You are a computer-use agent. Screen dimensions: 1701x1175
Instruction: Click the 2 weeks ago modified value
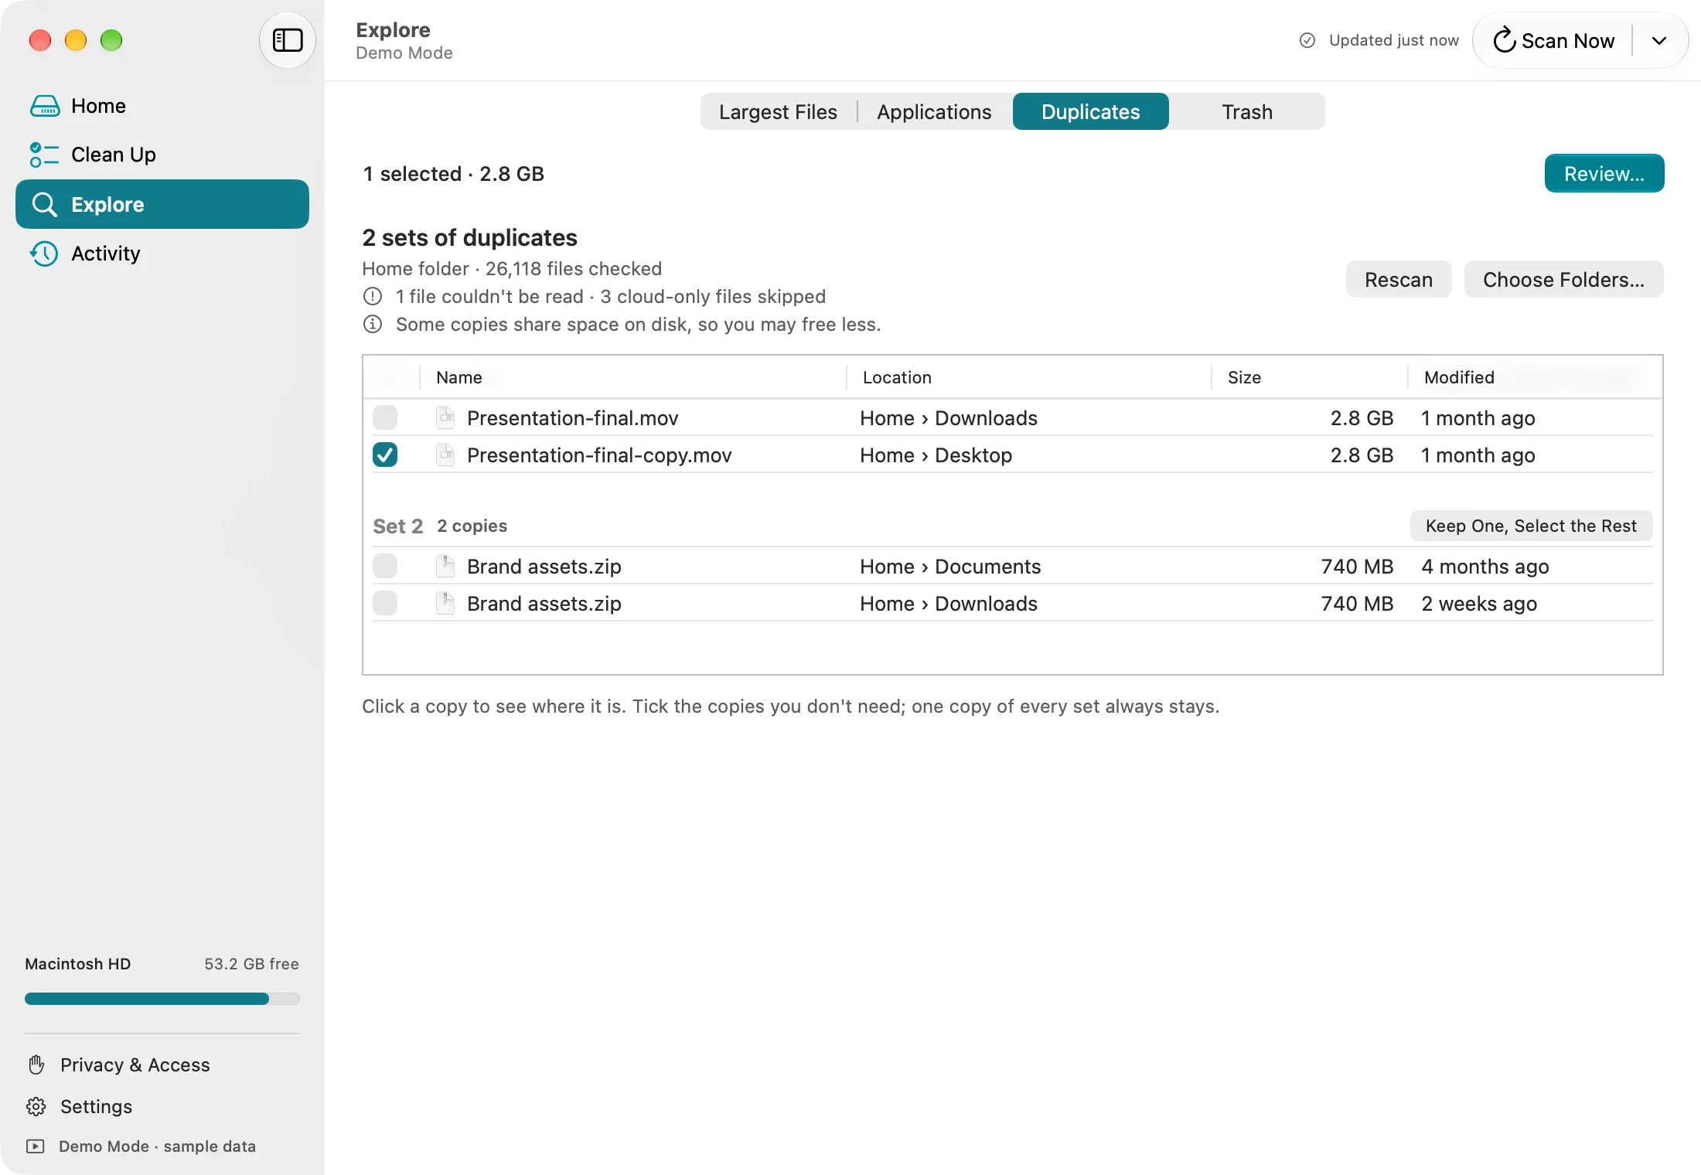click(x=1479, y=603)
